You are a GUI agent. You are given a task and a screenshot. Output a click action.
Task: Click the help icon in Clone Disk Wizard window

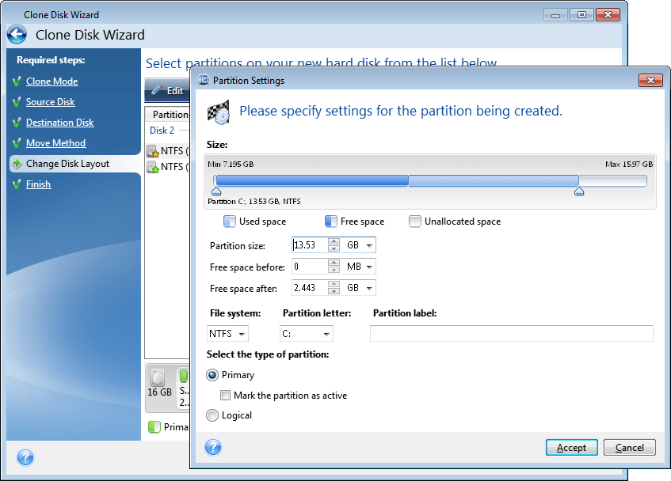tap(25, 457)
